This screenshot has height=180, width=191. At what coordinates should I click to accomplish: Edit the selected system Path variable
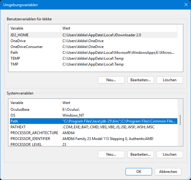140,154
